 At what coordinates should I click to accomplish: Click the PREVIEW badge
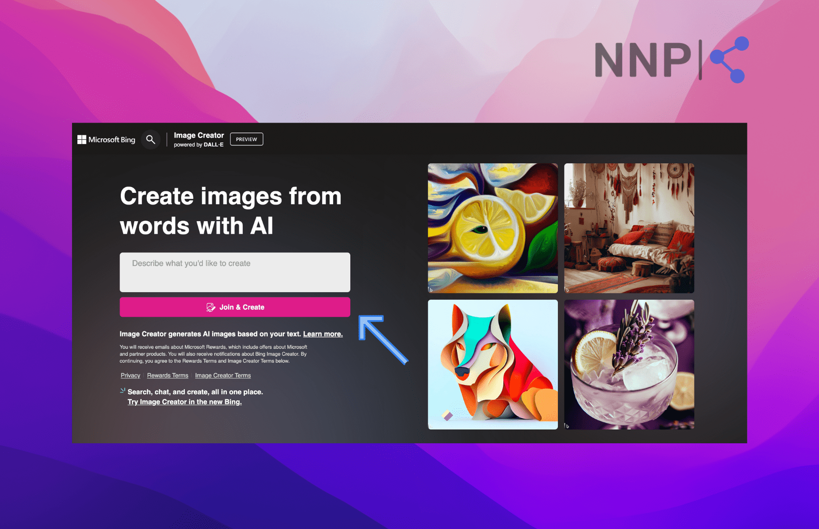246,139
